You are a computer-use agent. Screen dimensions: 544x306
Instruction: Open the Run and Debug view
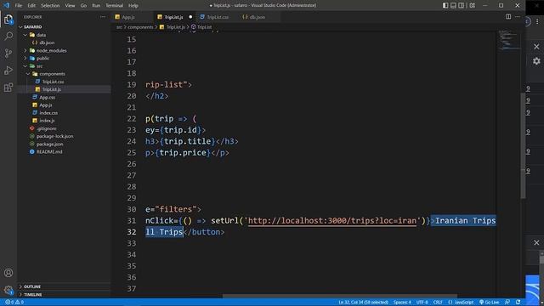point(8,70)
